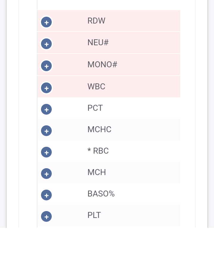Click the MCH row text
The height and width of the screenshot is (256, 214).
coord(97,172)
